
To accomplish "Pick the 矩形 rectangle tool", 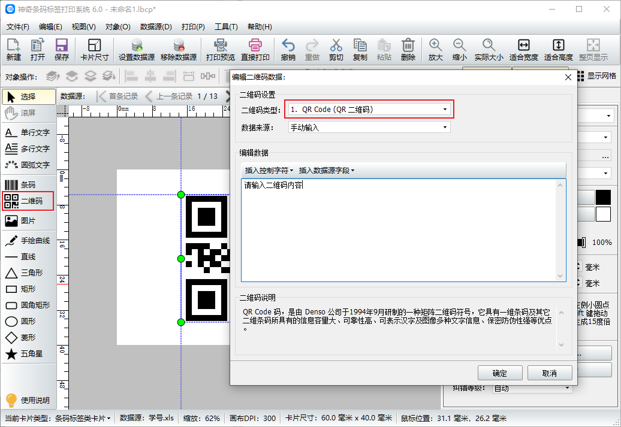I will pos(28,289).
